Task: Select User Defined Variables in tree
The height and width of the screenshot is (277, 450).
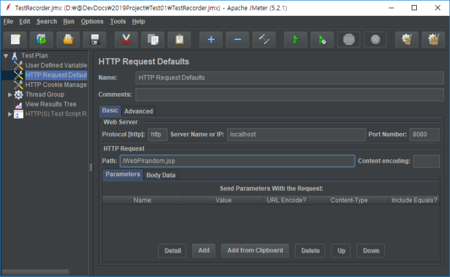Action: coord(56,65)
